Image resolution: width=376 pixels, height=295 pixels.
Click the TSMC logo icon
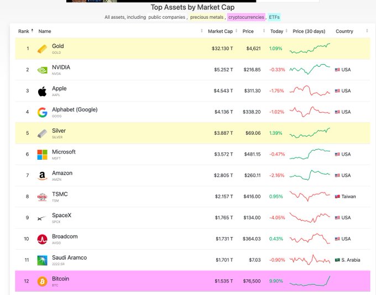coord(42,197)
